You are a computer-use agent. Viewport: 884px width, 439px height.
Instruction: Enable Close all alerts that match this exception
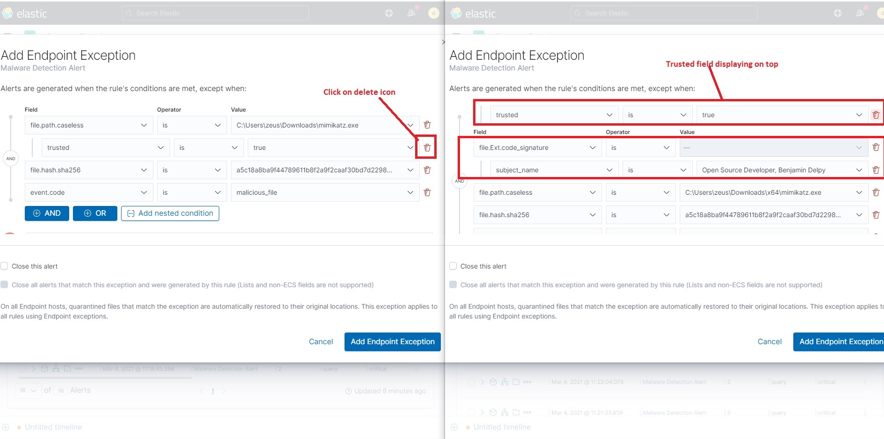[4, 284]
